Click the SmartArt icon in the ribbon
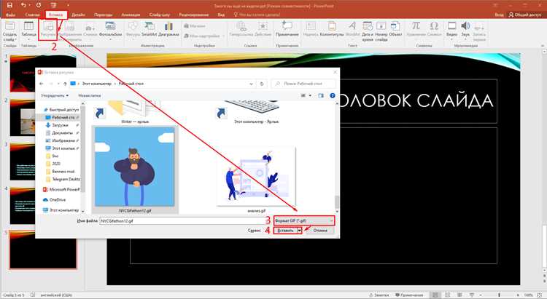 [150, 29]
